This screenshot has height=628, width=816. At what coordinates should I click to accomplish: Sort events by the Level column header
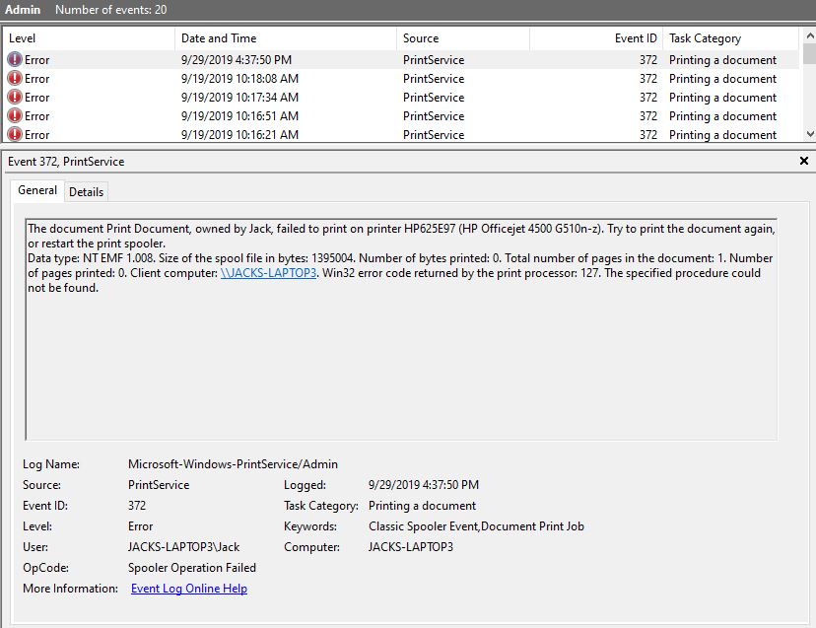[89, 38]
